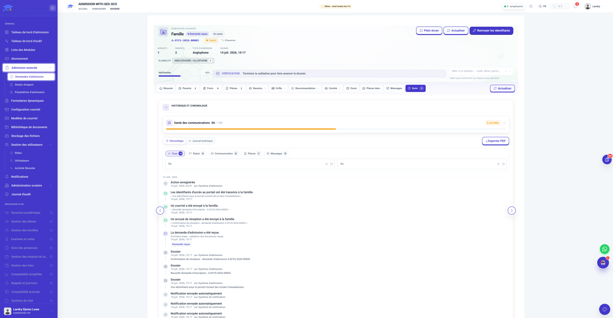Open Stockage des fichiers in sidebar
Viewport: 613px width, 318px height.
(x=29, y=136)
